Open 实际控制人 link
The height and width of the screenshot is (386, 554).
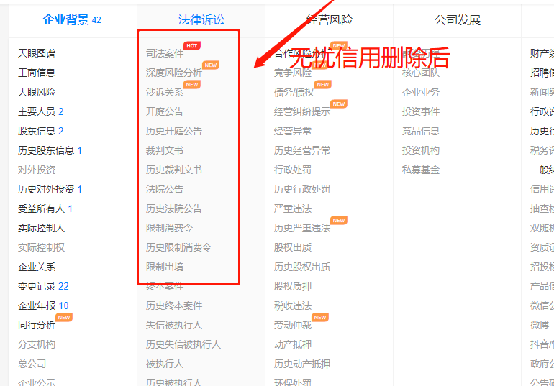pyautogui.click(x=41, y=229)
